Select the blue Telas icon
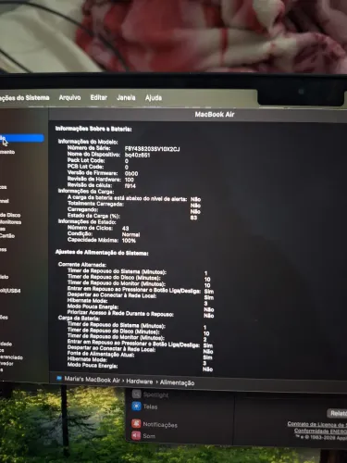This screenshot has height=463, width=347. click(x=136, y=407)
